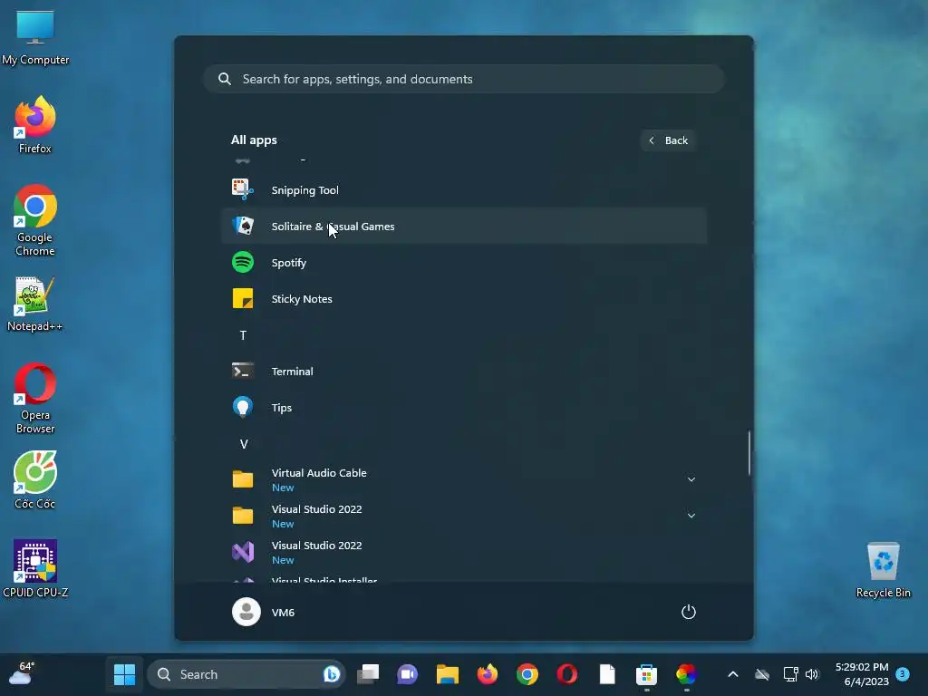
Task: Expand the Visual Studio 2022 folder chevron
Action: [x=691, y=516]
